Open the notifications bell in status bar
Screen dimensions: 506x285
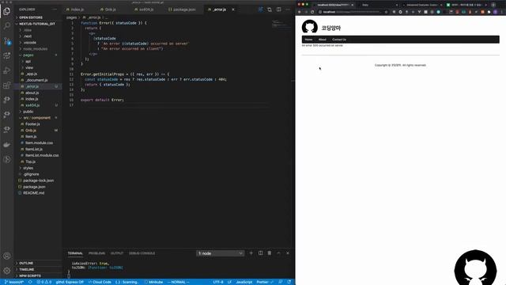coord(289,282)
